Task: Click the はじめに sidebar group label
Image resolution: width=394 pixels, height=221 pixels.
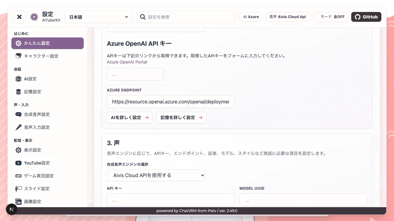Action: click(21, 33)
